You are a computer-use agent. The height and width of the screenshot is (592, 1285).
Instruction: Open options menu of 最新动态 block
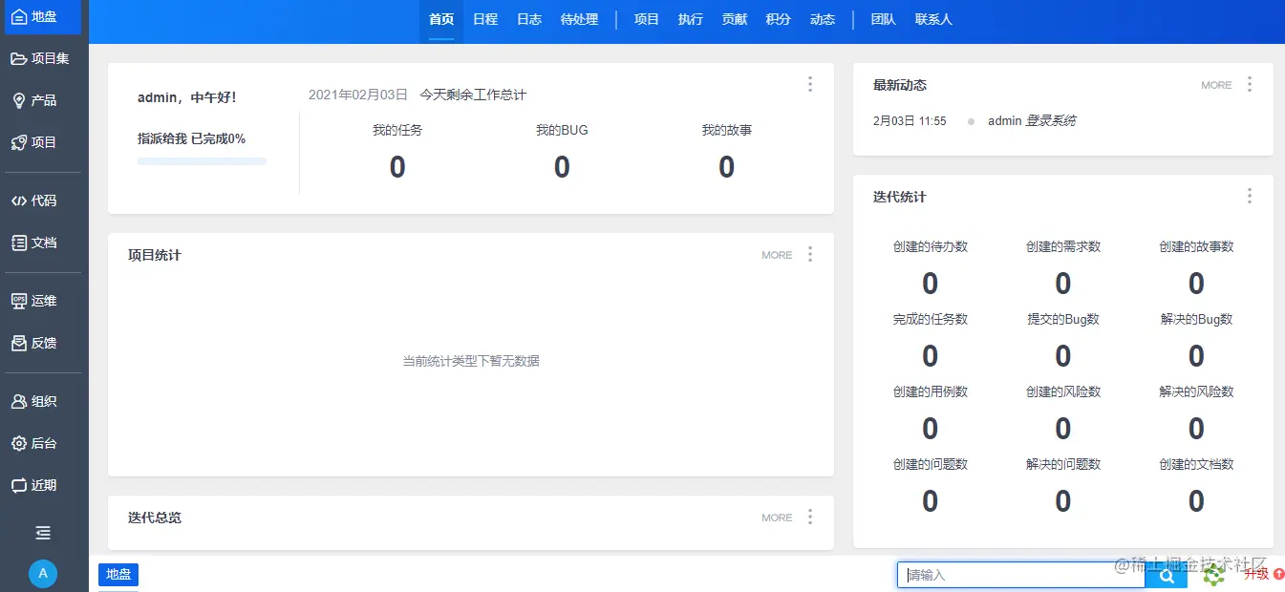click(1250, 84)
